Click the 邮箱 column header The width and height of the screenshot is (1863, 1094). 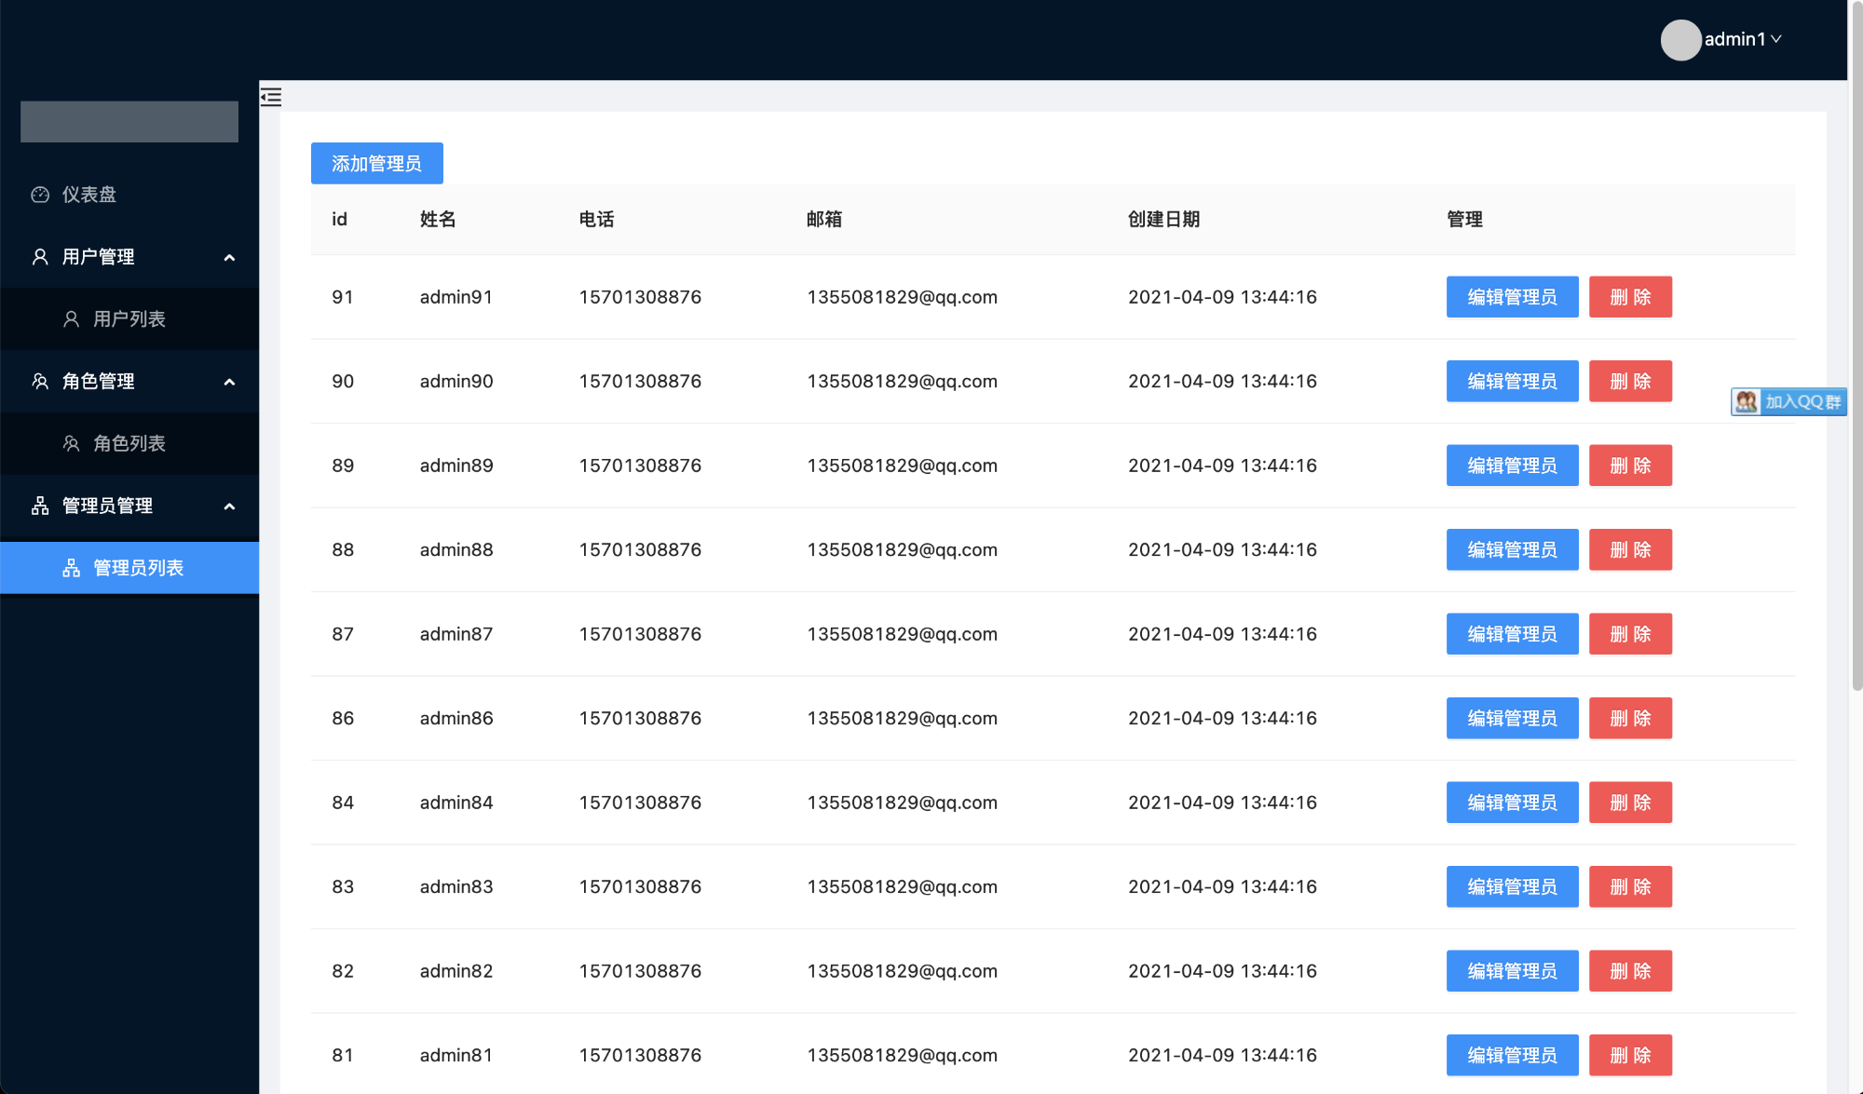pos(824,220)
